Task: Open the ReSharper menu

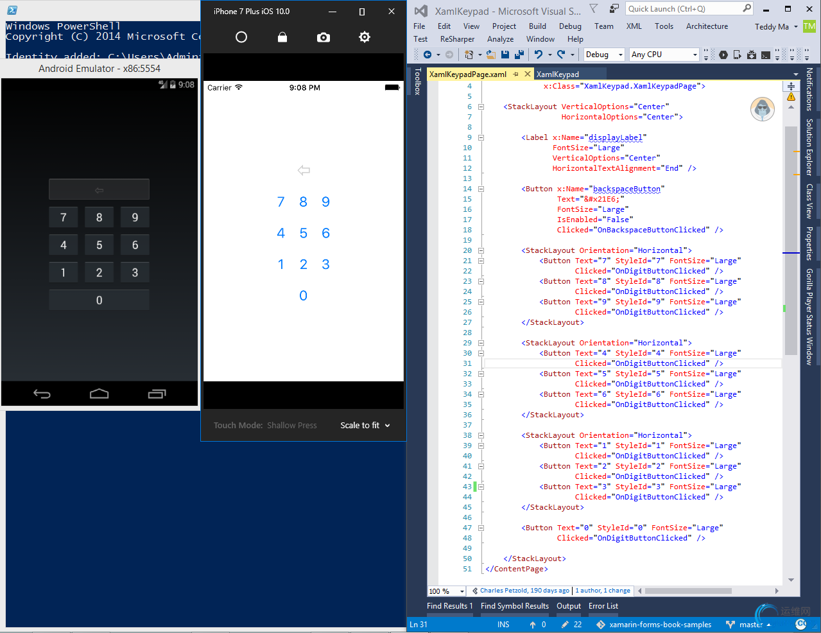Action: click(457, 39)
